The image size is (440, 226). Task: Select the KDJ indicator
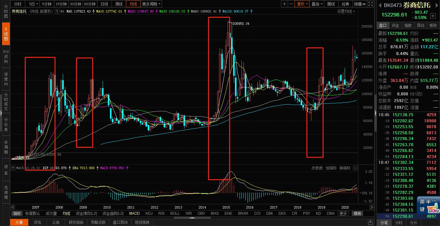click(149, 213)
